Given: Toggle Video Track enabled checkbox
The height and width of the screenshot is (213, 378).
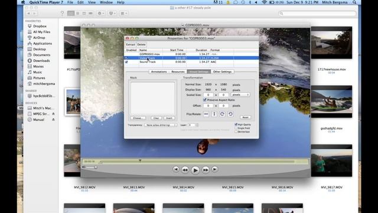Looking at the screenshot, I should [x=126, y=58].
